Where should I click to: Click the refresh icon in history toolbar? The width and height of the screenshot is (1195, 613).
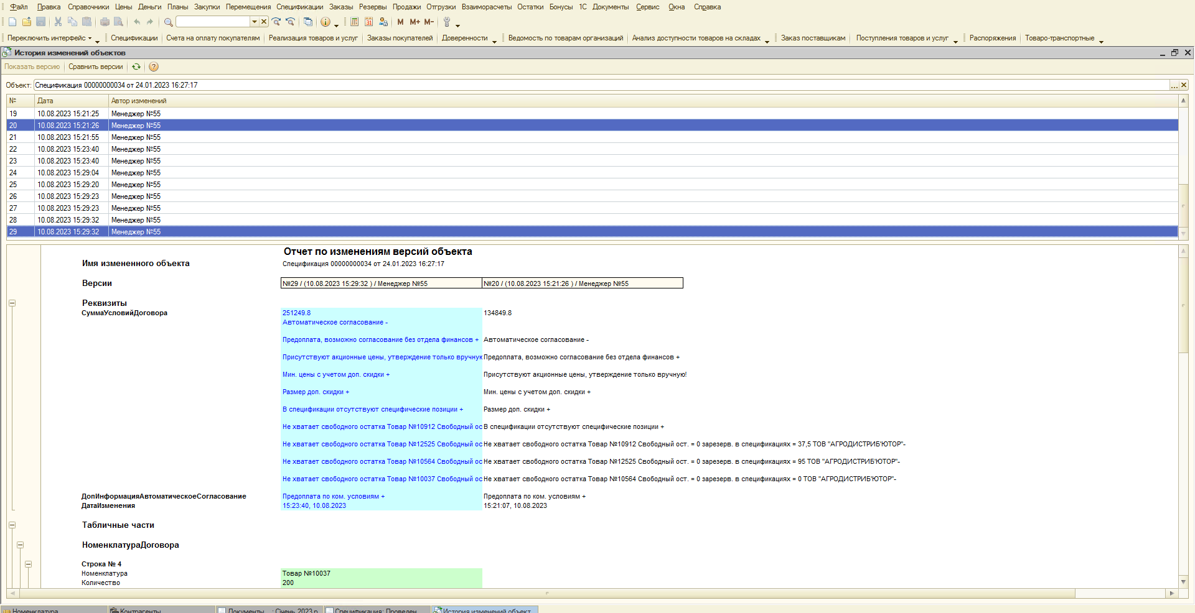[136, 67]
